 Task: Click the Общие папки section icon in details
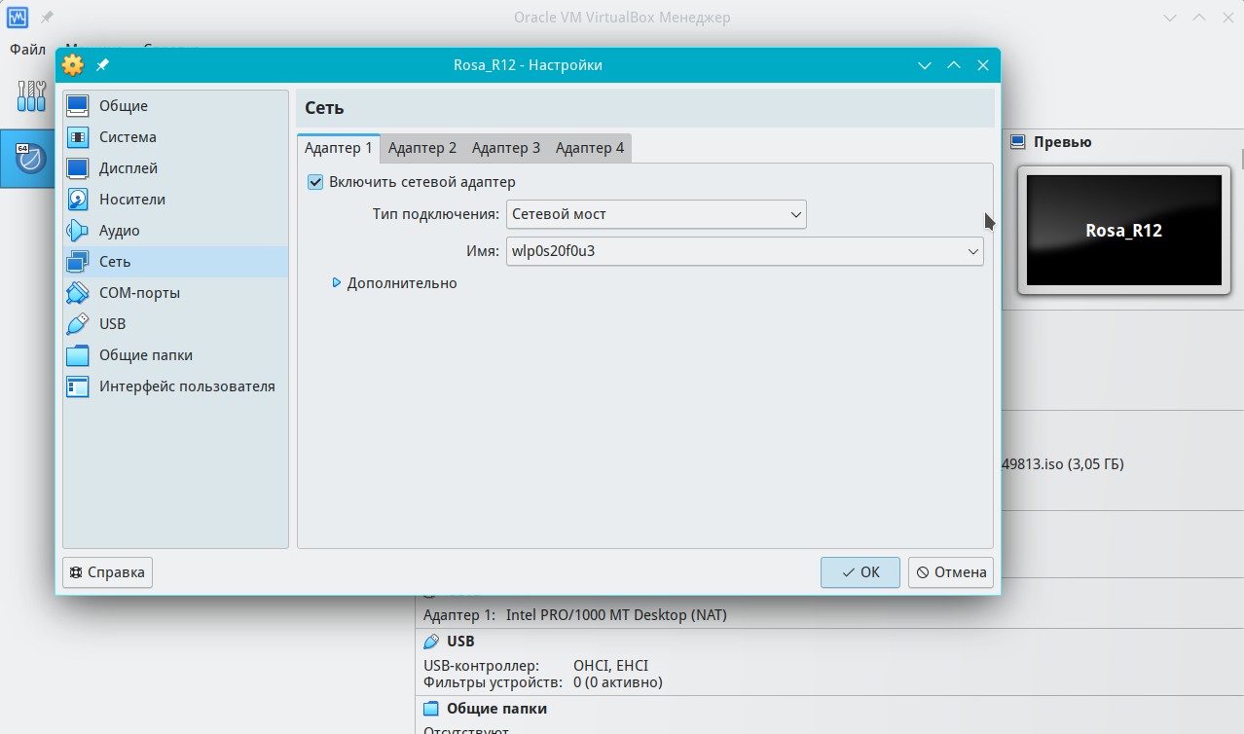(x=431, y=709)
